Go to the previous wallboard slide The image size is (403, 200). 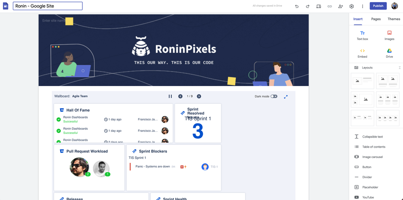181,96
